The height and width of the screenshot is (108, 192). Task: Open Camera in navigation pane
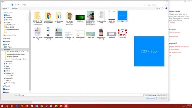(7, 89)
